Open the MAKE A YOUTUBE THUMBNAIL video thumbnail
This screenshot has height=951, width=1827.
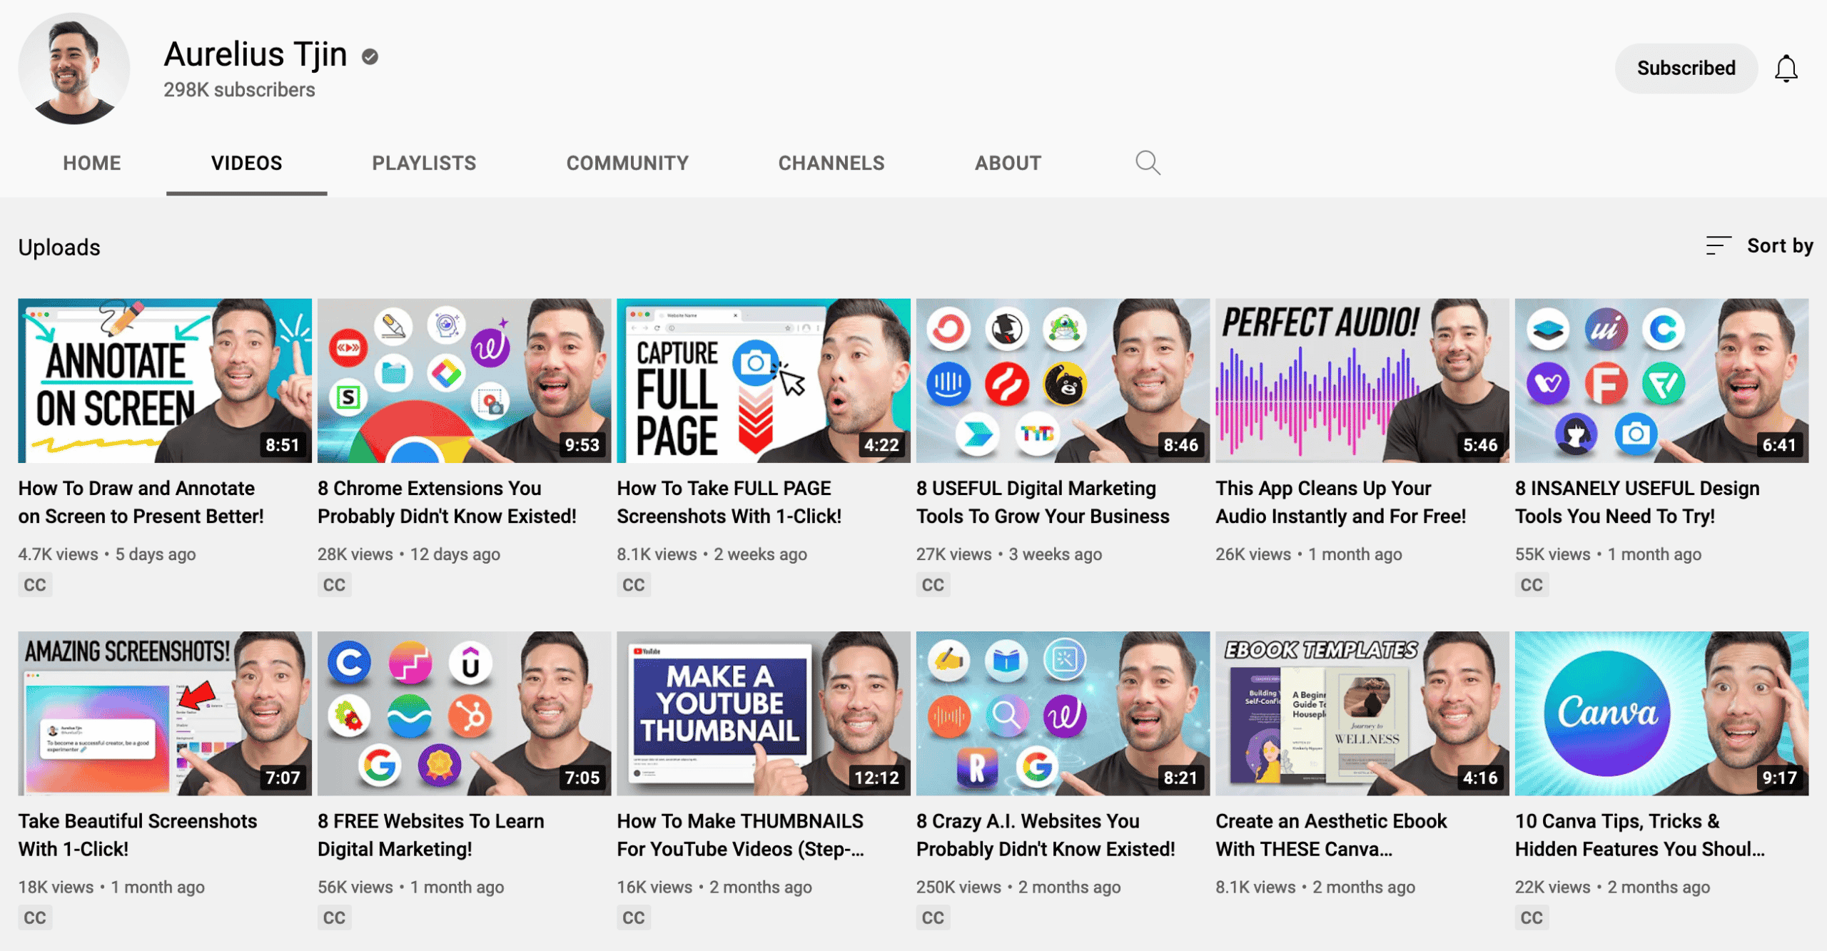pyautogui.click(x=763, y=713)
